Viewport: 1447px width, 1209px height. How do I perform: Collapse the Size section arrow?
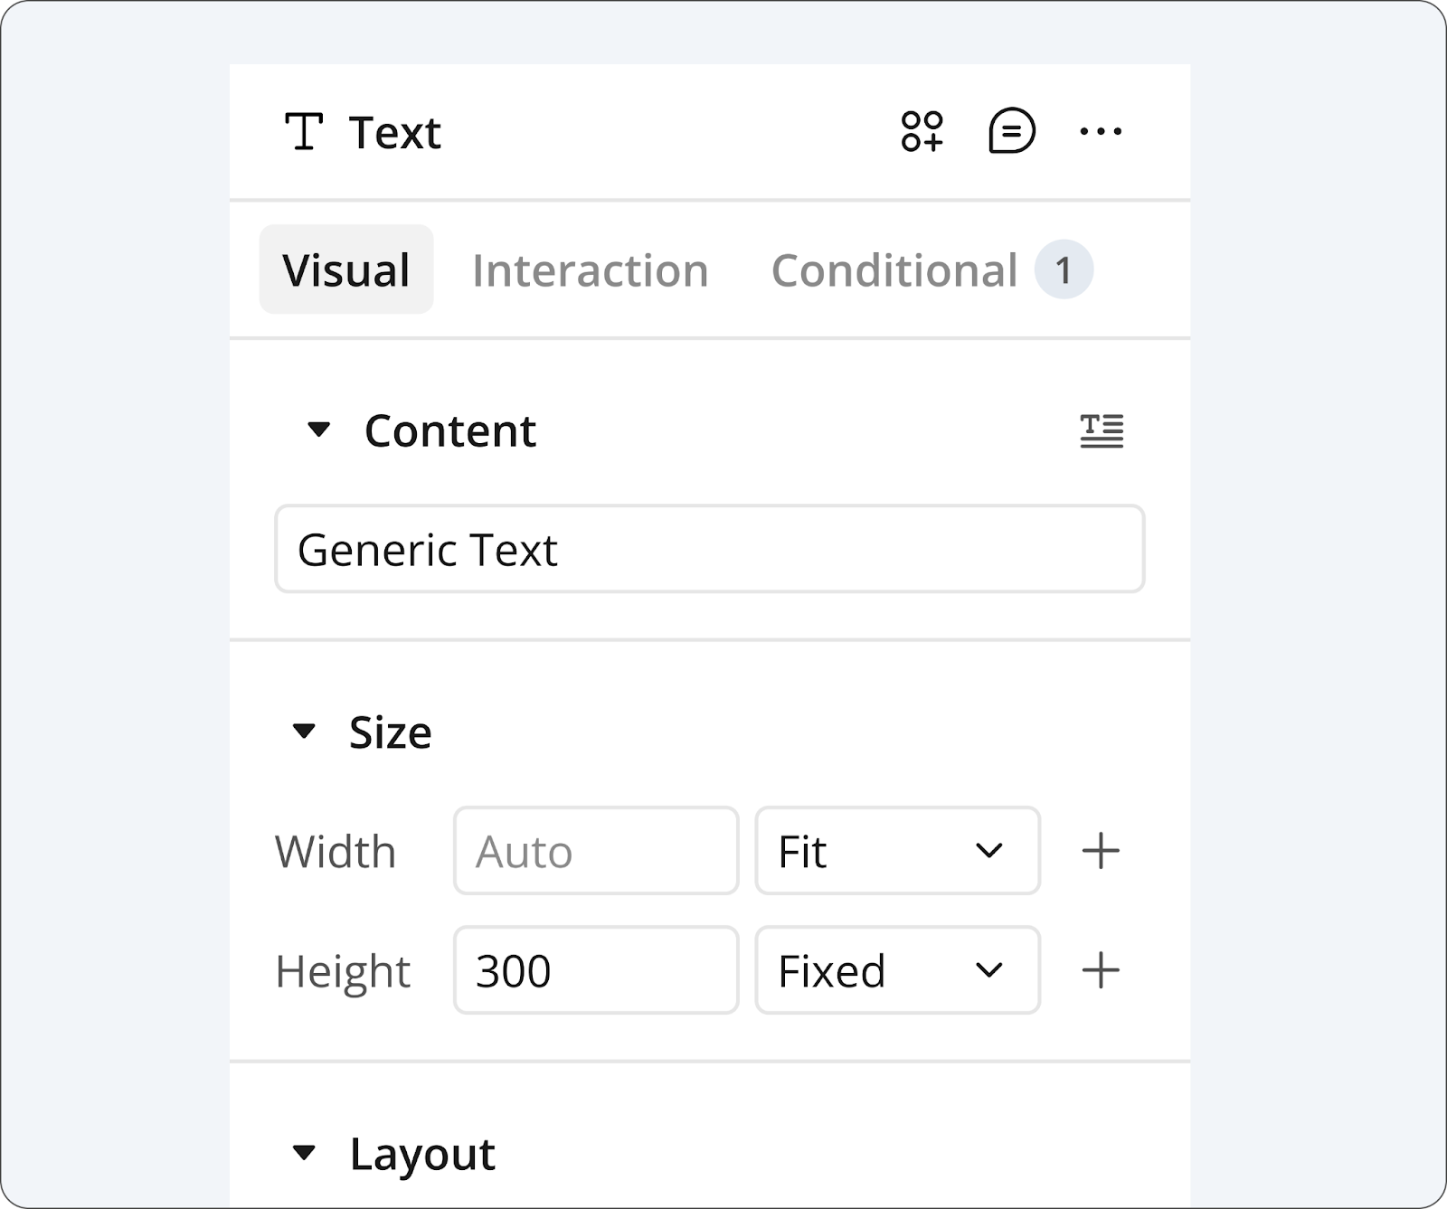[x=304, y=731]
